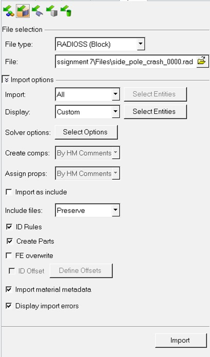The height and width of the screenshot is (357, 210).
Task: Click the Select Options solver button
Action: pyautogui.click(x=86, y=132)
